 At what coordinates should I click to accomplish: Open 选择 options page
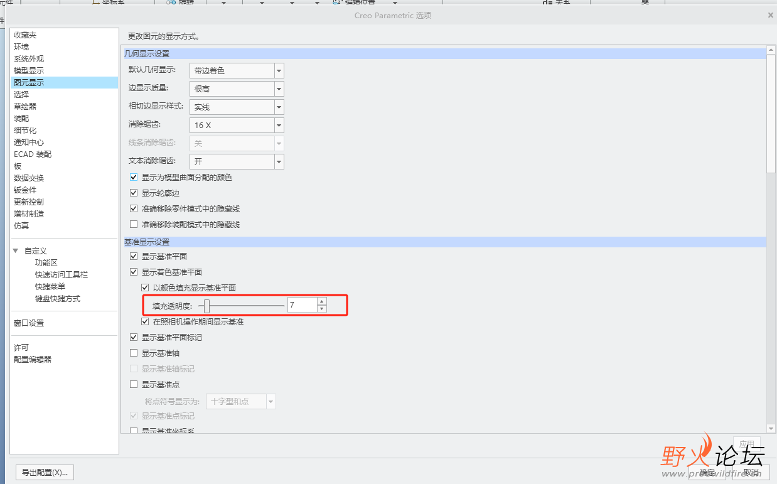(21, 95)
